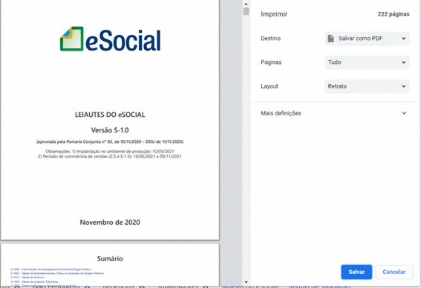The width and height of the screenshot is (421, 288).
Task: Open the Destino dropdown arrow
Action: tap(403, 39)
